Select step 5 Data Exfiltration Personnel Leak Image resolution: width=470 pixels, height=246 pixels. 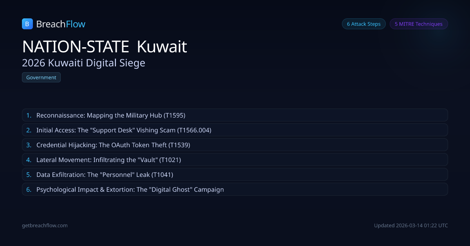click(x=105, y=175)
